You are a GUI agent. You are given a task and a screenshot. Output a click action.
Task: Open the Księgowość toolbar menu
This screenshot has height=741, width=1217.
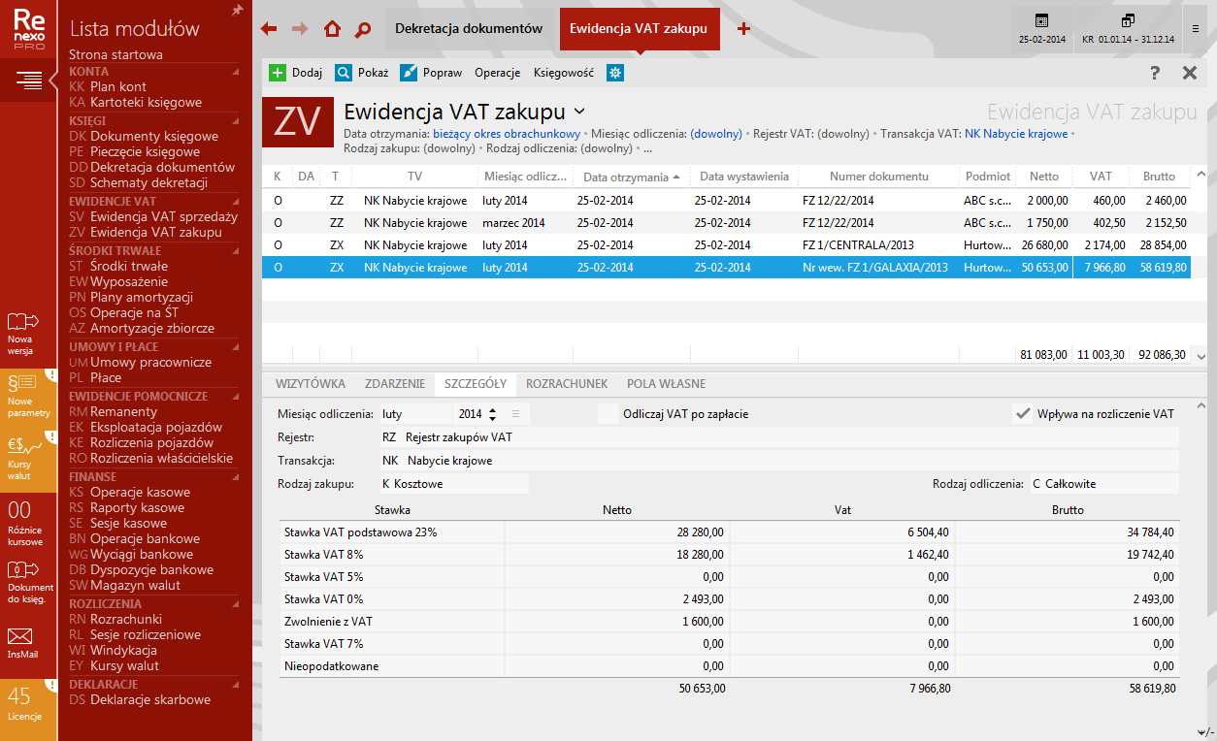(564, 73)
